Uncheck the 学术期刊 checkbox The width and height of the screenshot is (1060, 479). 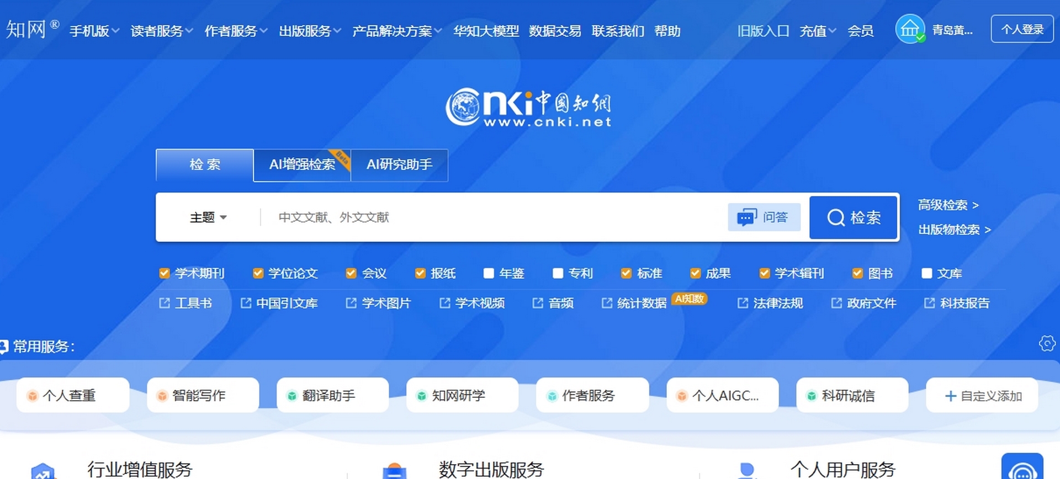coord(164,273)
